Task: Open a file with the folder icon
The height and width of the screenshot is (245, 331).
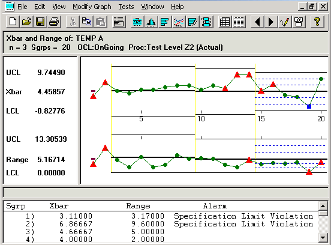Action: pyautogui.click(x=26, y=22)
